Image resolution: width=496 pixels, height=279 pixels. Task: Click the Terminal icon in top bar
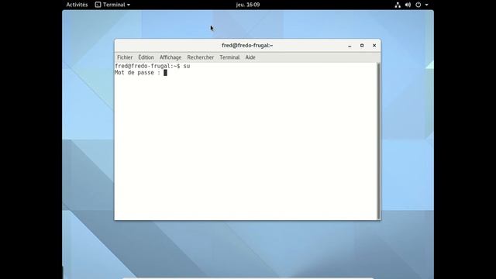click(x=98, y=5)
